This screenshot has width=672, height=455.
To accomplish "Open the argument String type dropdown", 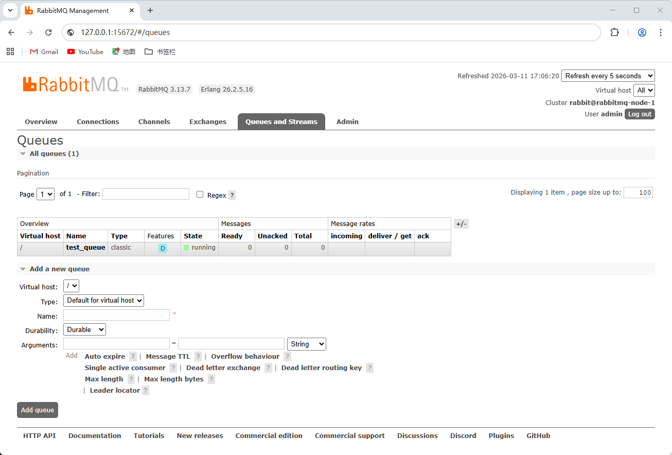I will (x=307, y=344).
